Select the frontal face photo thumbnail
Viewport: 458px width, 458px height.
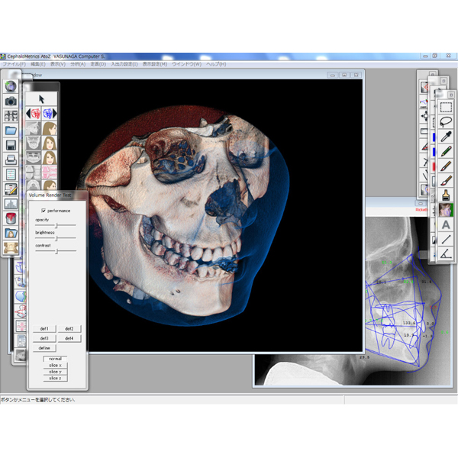[50, 143]
